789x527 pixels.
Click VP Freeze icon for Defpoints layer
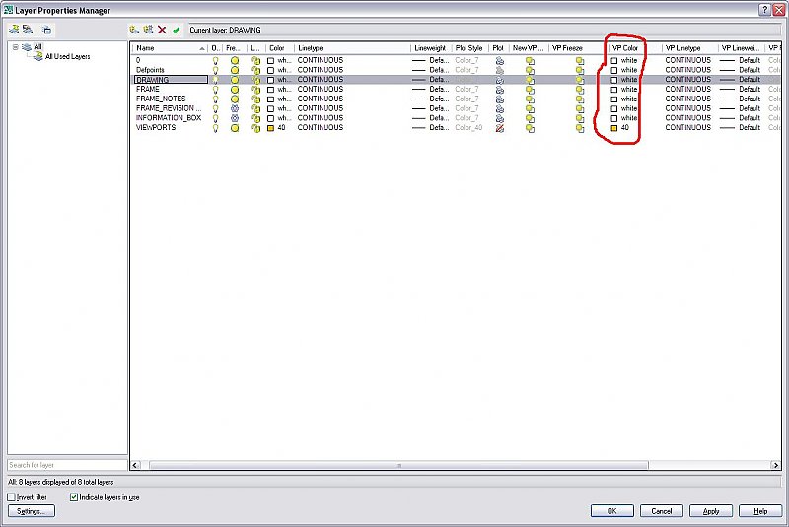pyautogui.click(x=580, y=70)
